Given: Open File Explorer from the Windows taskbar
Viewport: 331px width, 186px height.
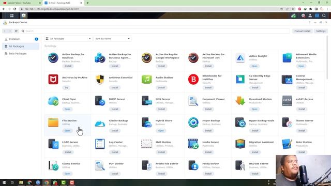Looking at the screenshot, I should [21, 182].
